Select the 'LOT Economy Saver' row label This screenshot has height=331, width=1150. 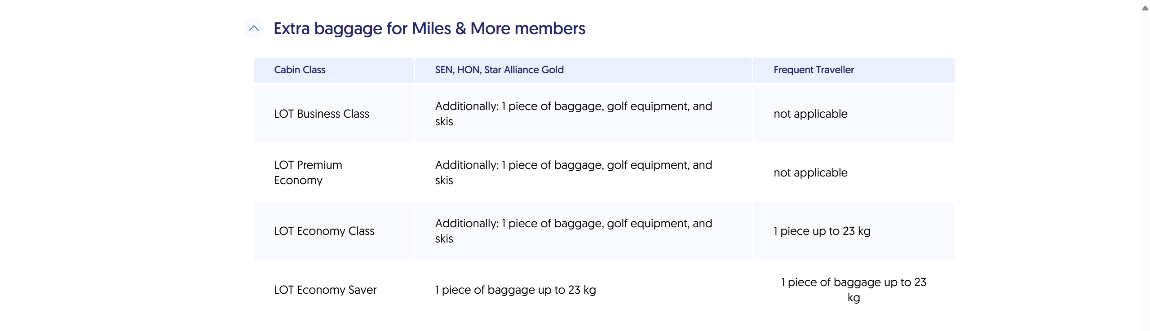pyautogui.click(x=325, y=290)
